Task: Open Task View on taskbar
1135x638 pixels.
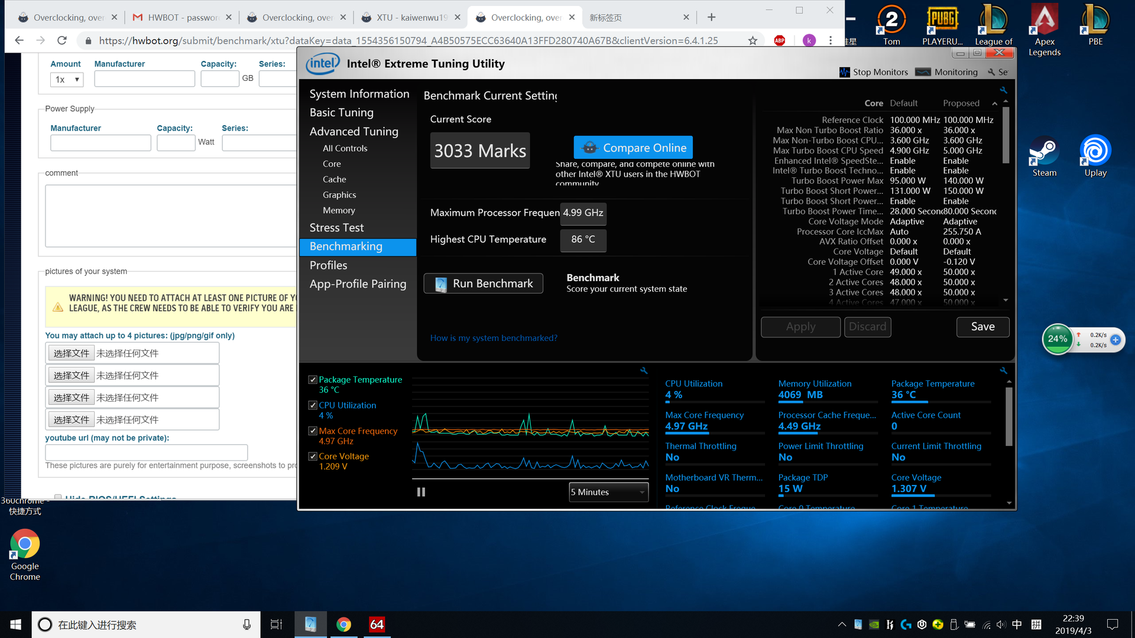Action: pyautogui.click(x=276, y=624)
